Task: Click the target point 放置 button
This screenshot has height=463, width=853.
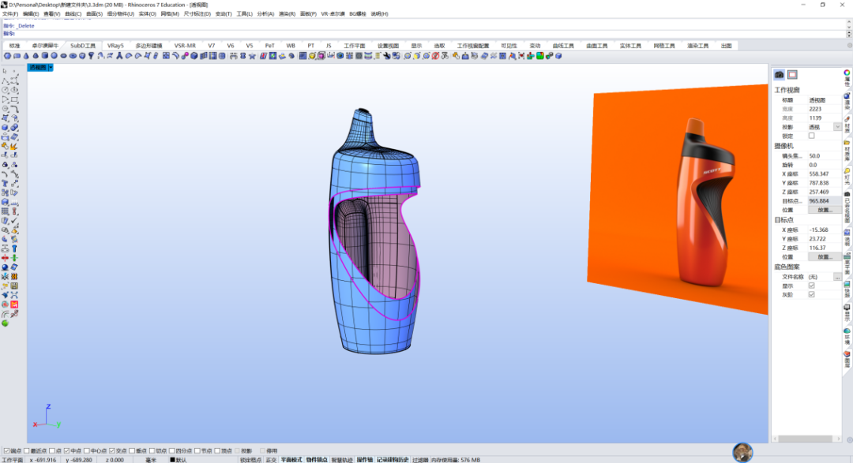Action: pyautogui.click(x=825, y=257)
